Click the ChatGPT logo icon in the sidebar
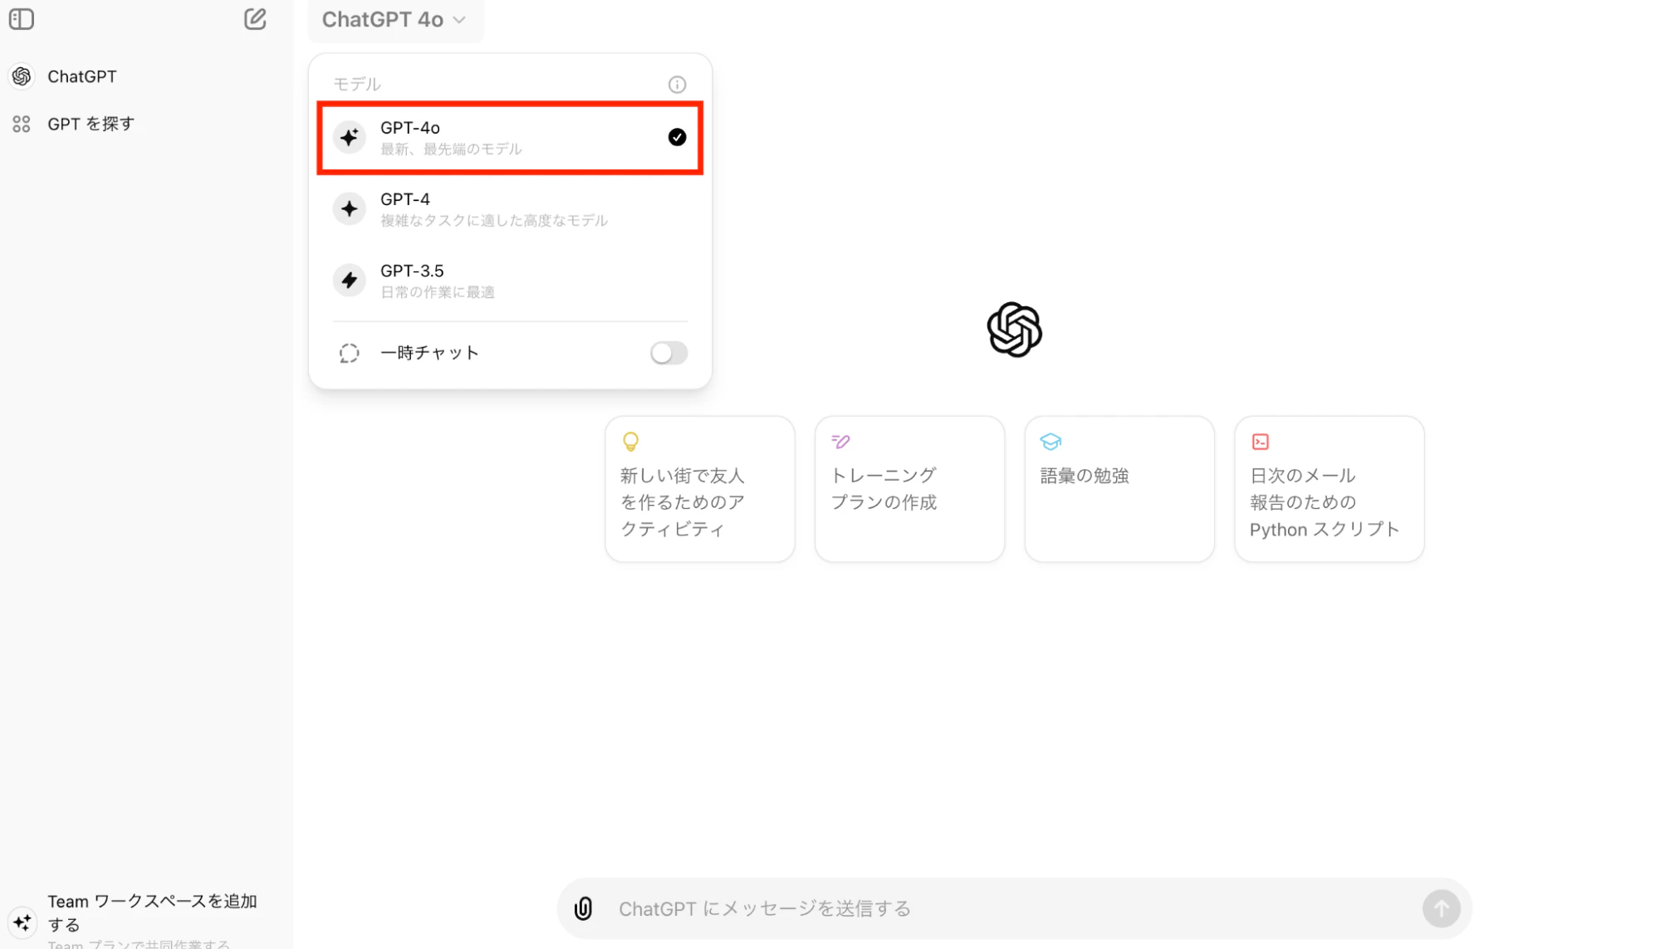This screenshot has height=949, width=1660. click(21, 76)
